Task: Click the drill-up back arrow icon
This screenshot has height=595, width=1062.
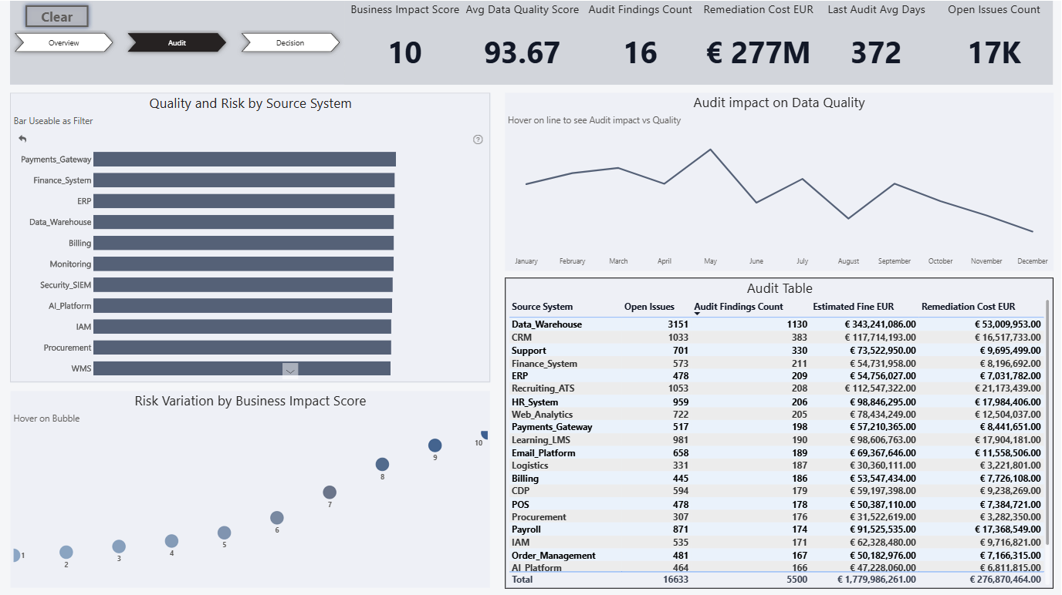Action: [22, 139]
